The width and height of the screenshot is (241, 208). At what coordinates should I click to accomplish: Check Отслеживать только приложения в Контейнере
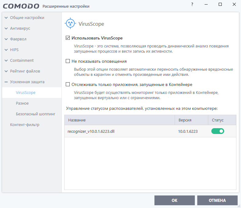(x=68, y=84)
